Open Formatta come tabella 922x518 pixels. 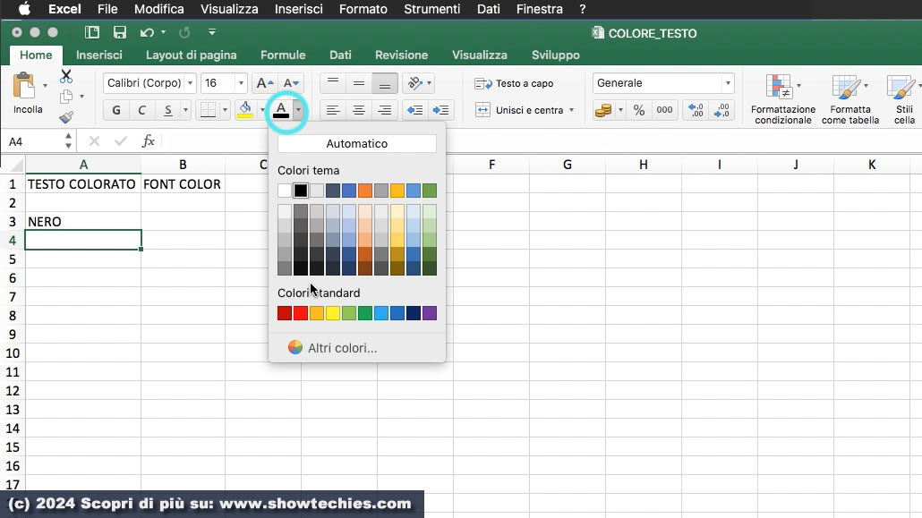(849, 98)
